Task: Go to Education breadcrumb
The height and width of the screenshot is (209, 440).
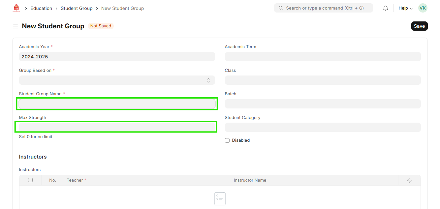Action: (x=41, y=8)
